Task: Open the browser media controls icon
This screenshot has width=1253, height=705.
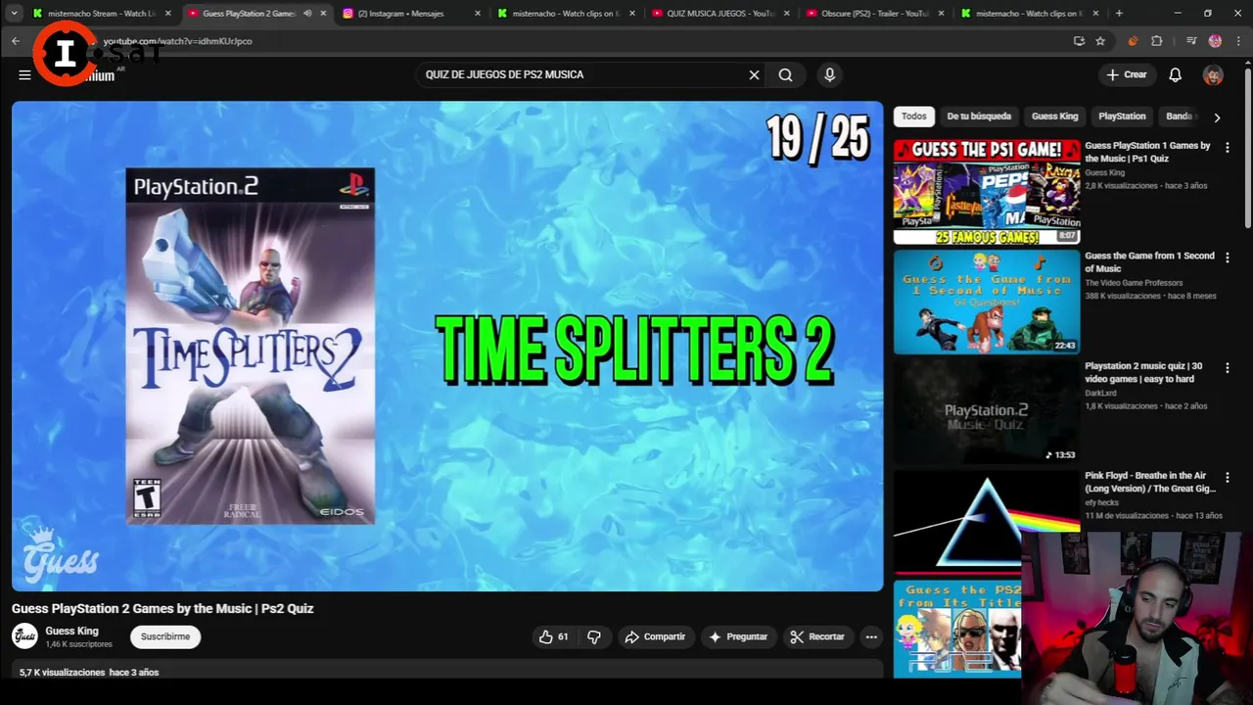Action: [1191, 41]
